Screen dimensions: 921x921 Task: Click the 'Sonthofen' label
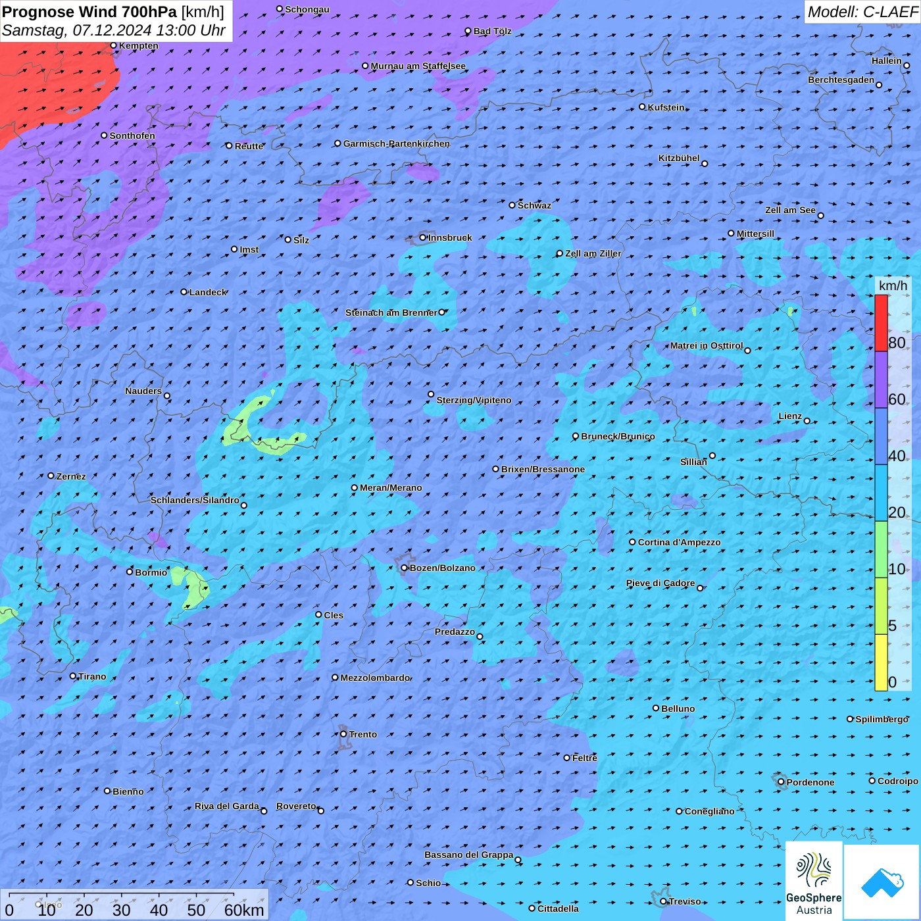[x=132, y=136]
